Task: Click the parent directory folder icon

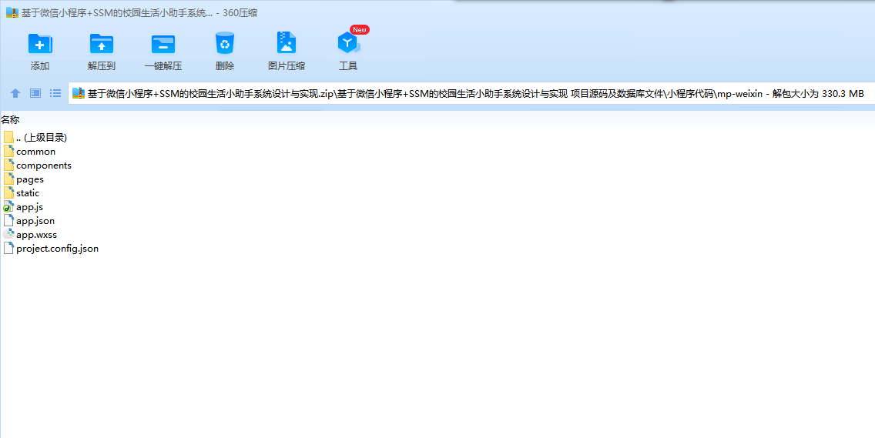Action: [x=8, y=137]
